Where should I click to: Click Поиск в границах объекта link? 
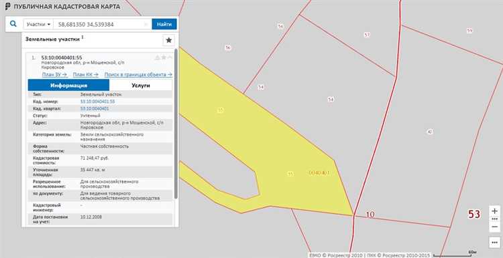(x=138, y=74)
